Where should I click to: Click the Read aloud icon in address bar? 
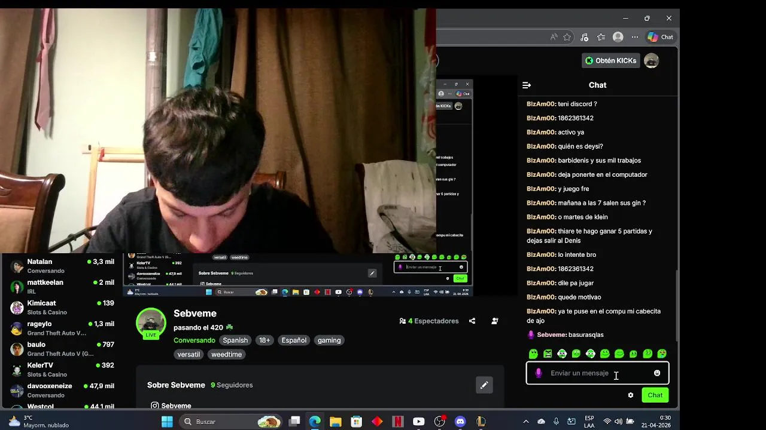coord(554,37)
